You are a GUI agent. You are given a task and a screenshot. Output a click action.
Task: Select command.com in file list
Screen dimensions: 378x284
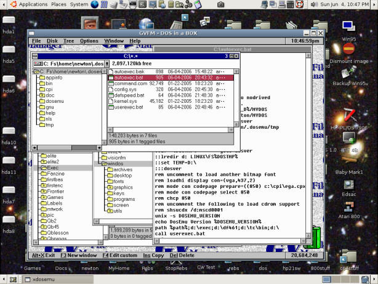pos(171,84)
